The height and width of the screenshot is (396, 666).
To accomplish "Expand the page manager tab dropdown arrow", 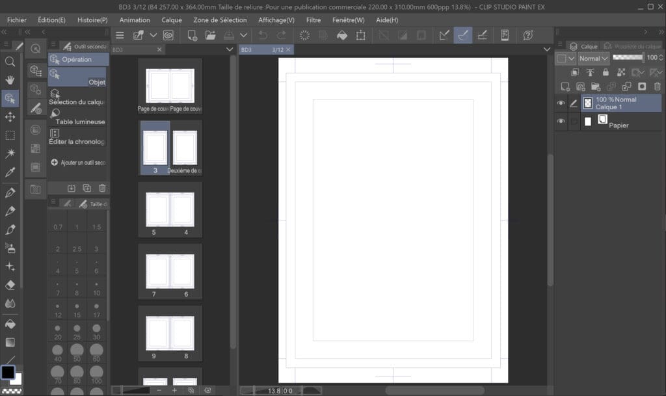I will click(230, 49).
